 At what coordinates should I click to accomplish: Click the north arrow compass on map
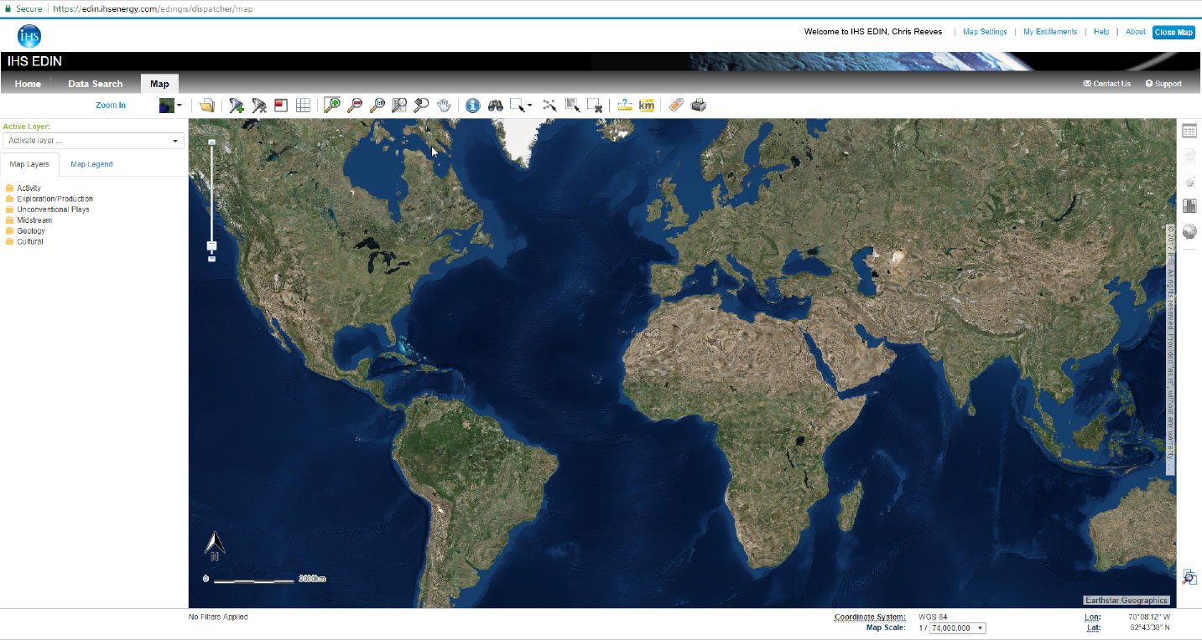(x=215, y=546)
